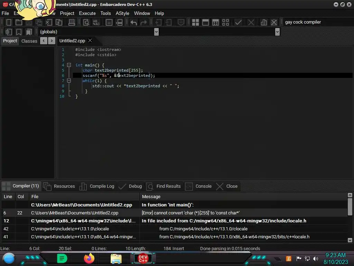Image resolution: width=354 pixels, height=266 pixels.
Task: Click the Syntax Check checkmark icon
Action: 238,22
